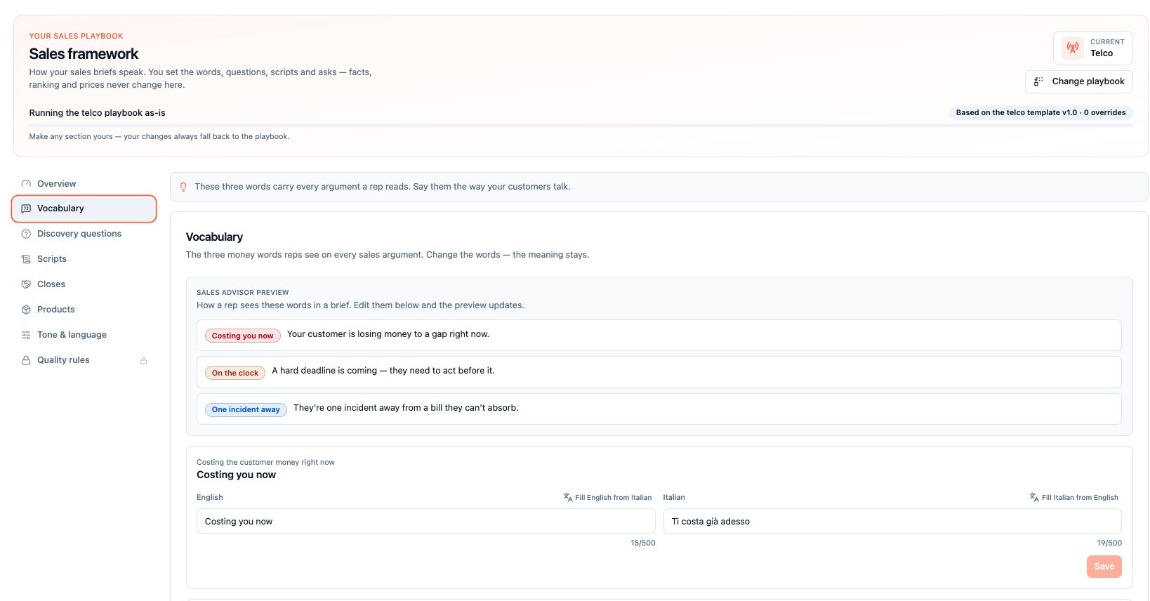This screenshot has height=601, width=1150.
Task: Click the Save button
Action: (x=1104, y=567)
